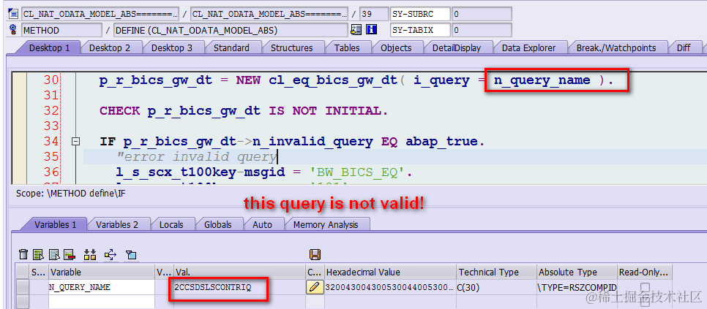
Task: Click the first CL_NAT_ODATA_MODEL_ABS program field
Action: pos(100,14)
